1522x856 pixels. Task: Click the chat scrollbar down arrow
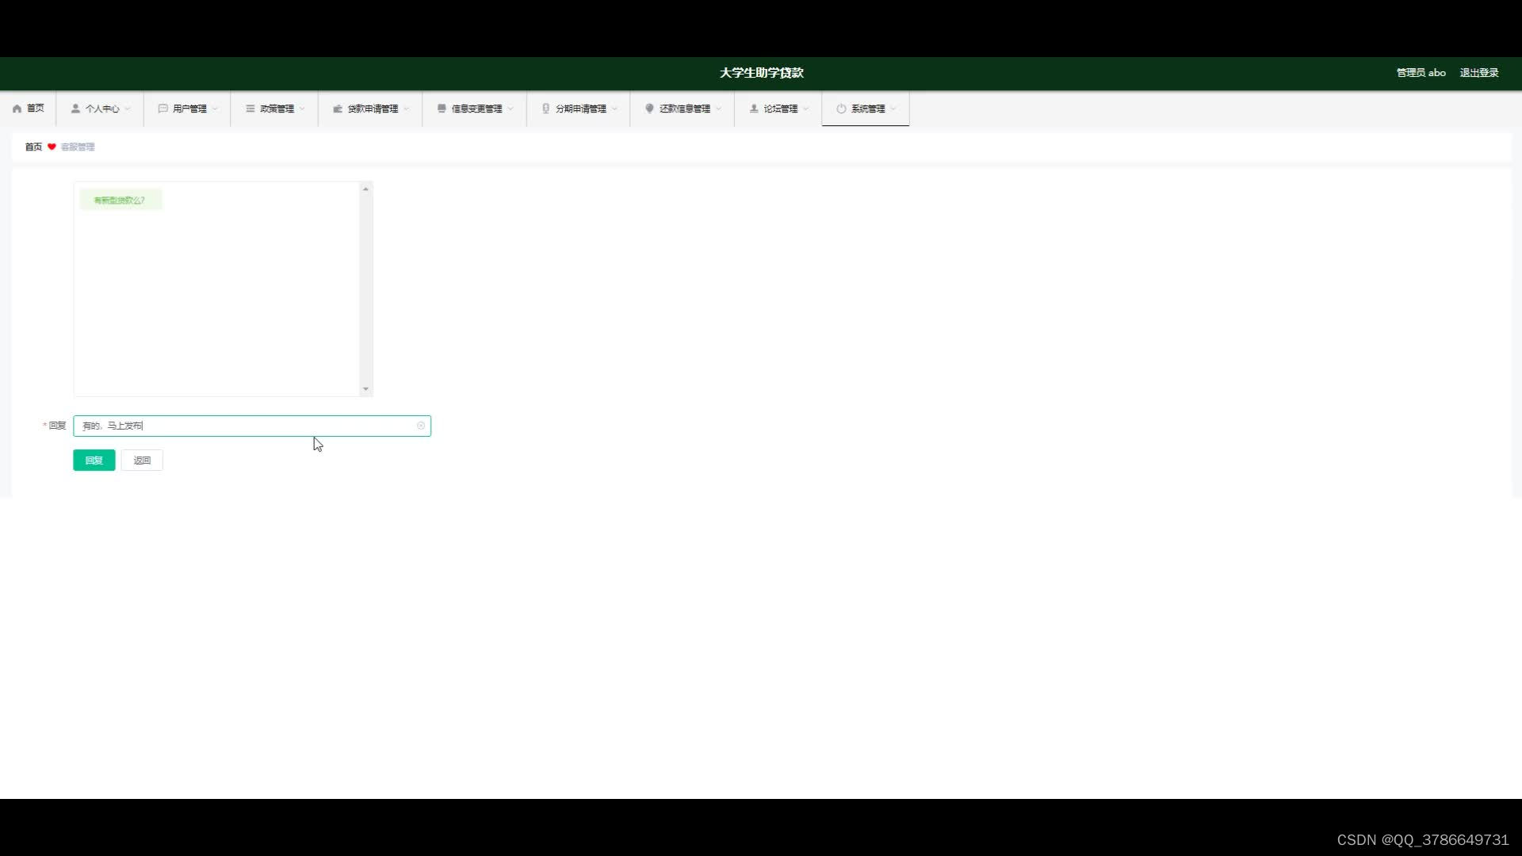pos(365,389)
